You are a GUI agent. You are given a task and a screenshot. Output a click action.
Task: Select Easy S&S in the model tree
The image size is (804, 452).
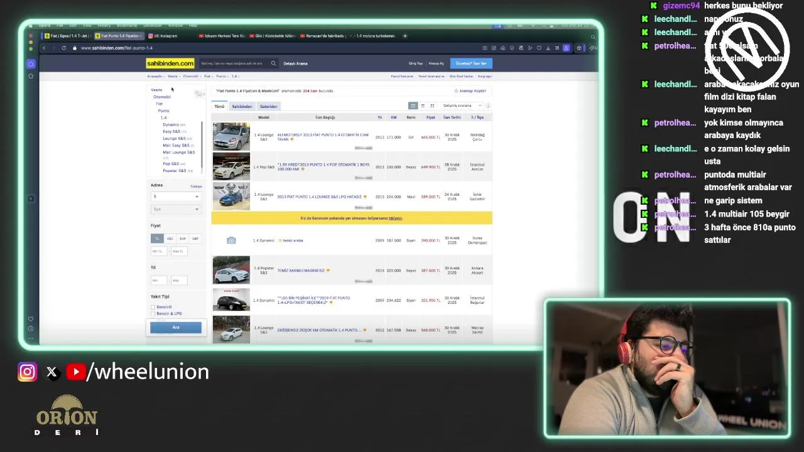coord(171,132)
